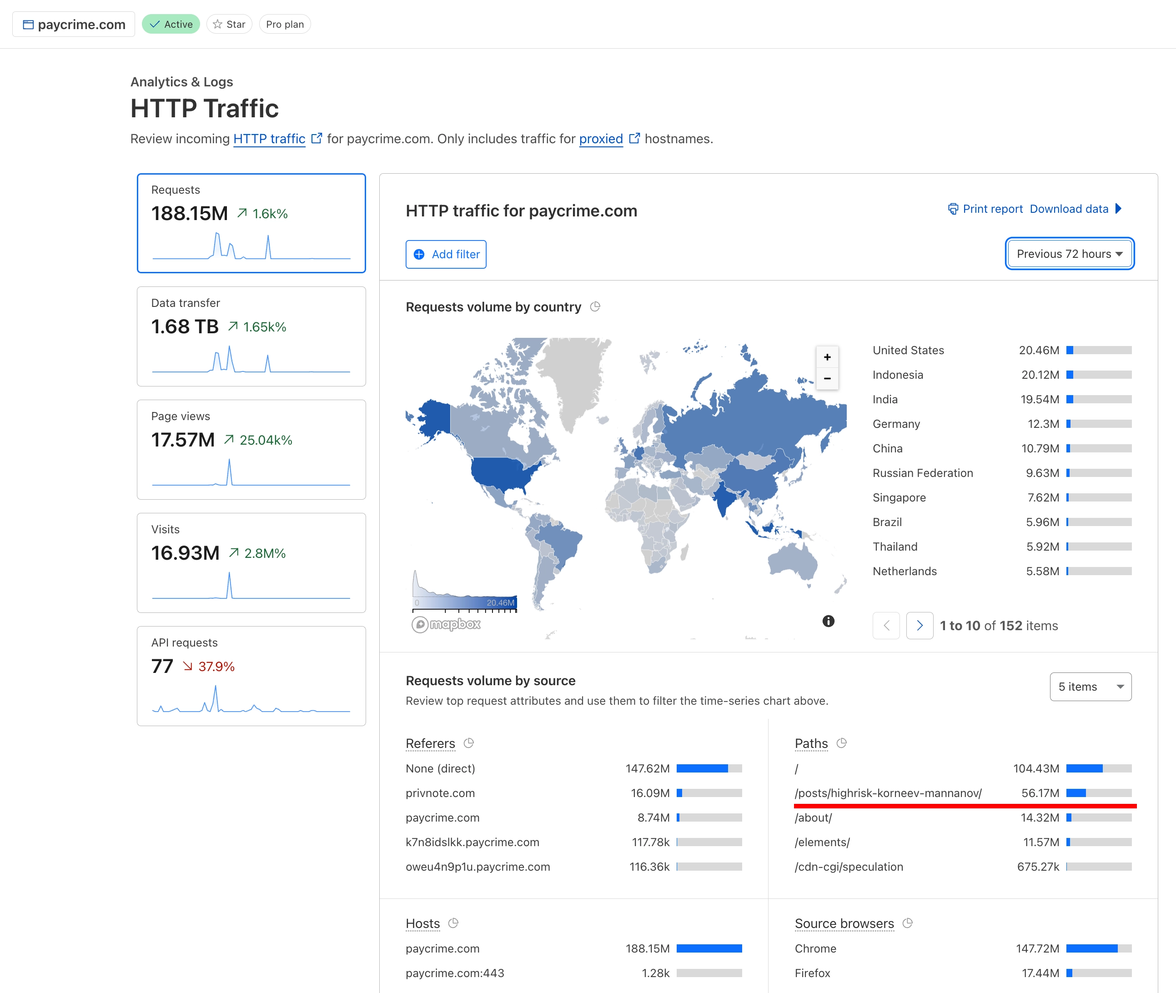Viewport: 1176px width, 993px height.
Task: Click the info icon below the map
Action: tap(828, 621)
